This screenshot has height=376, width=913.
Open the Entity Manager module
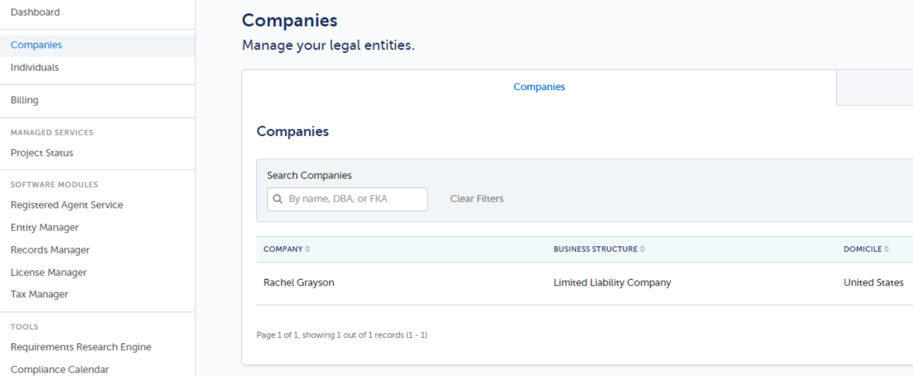45,227
